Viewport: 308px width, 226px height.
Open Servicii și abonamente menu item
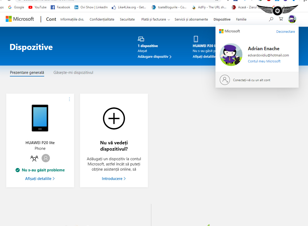click(191, 19)
